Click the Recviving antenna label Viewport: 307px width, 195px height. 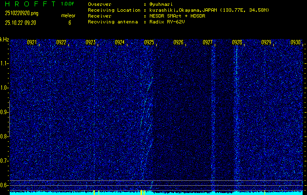(x=113, y=22)
